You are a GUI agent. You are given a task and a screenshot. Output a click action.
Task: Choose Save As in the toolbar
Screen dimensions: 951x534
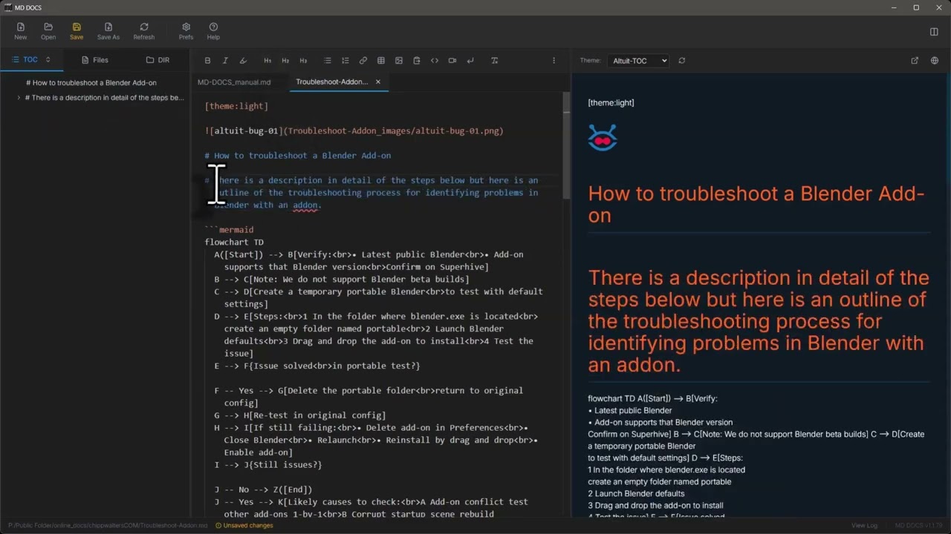point(108,31)
